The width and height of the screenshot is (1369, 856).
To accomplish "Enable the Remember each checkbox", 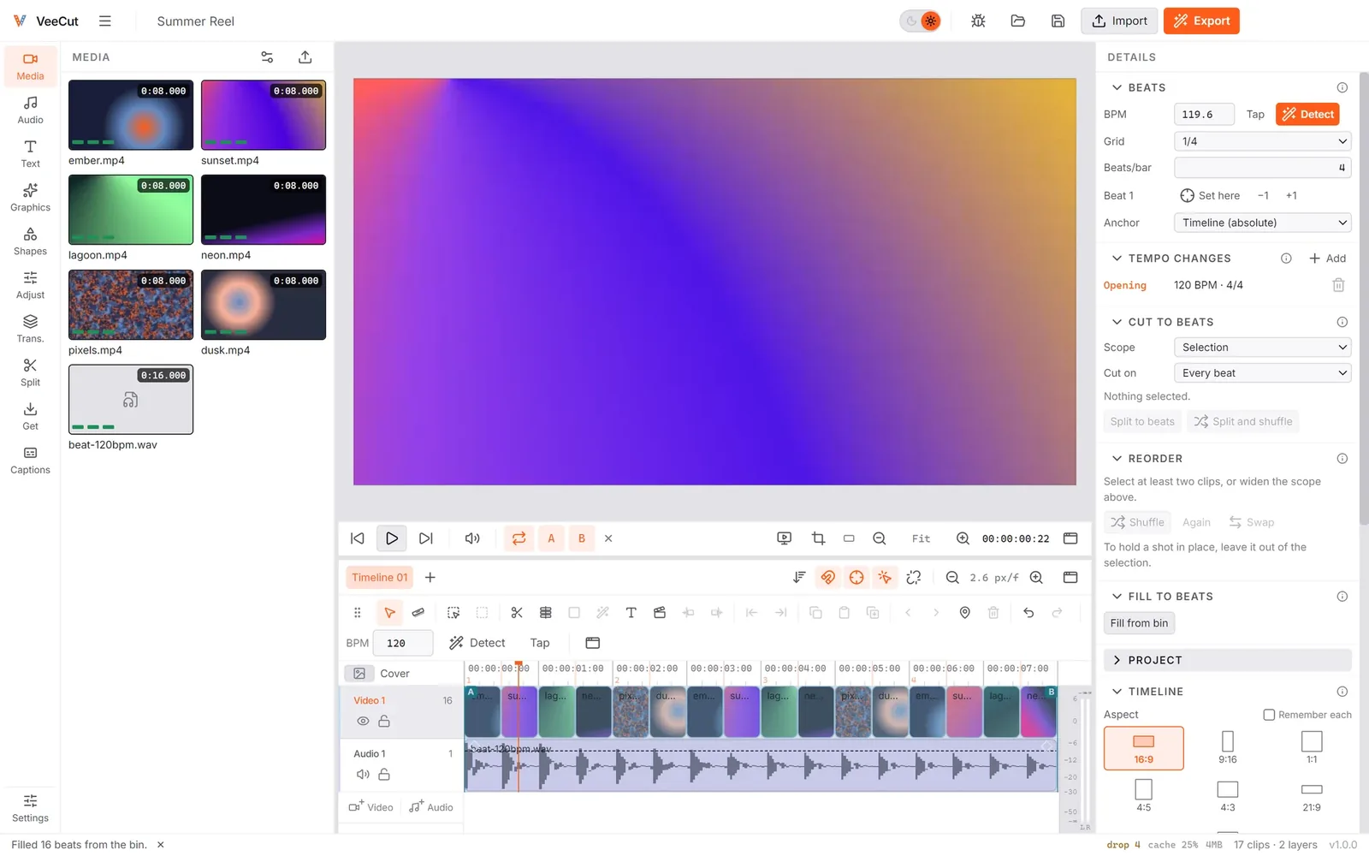I will (1269, 715).
